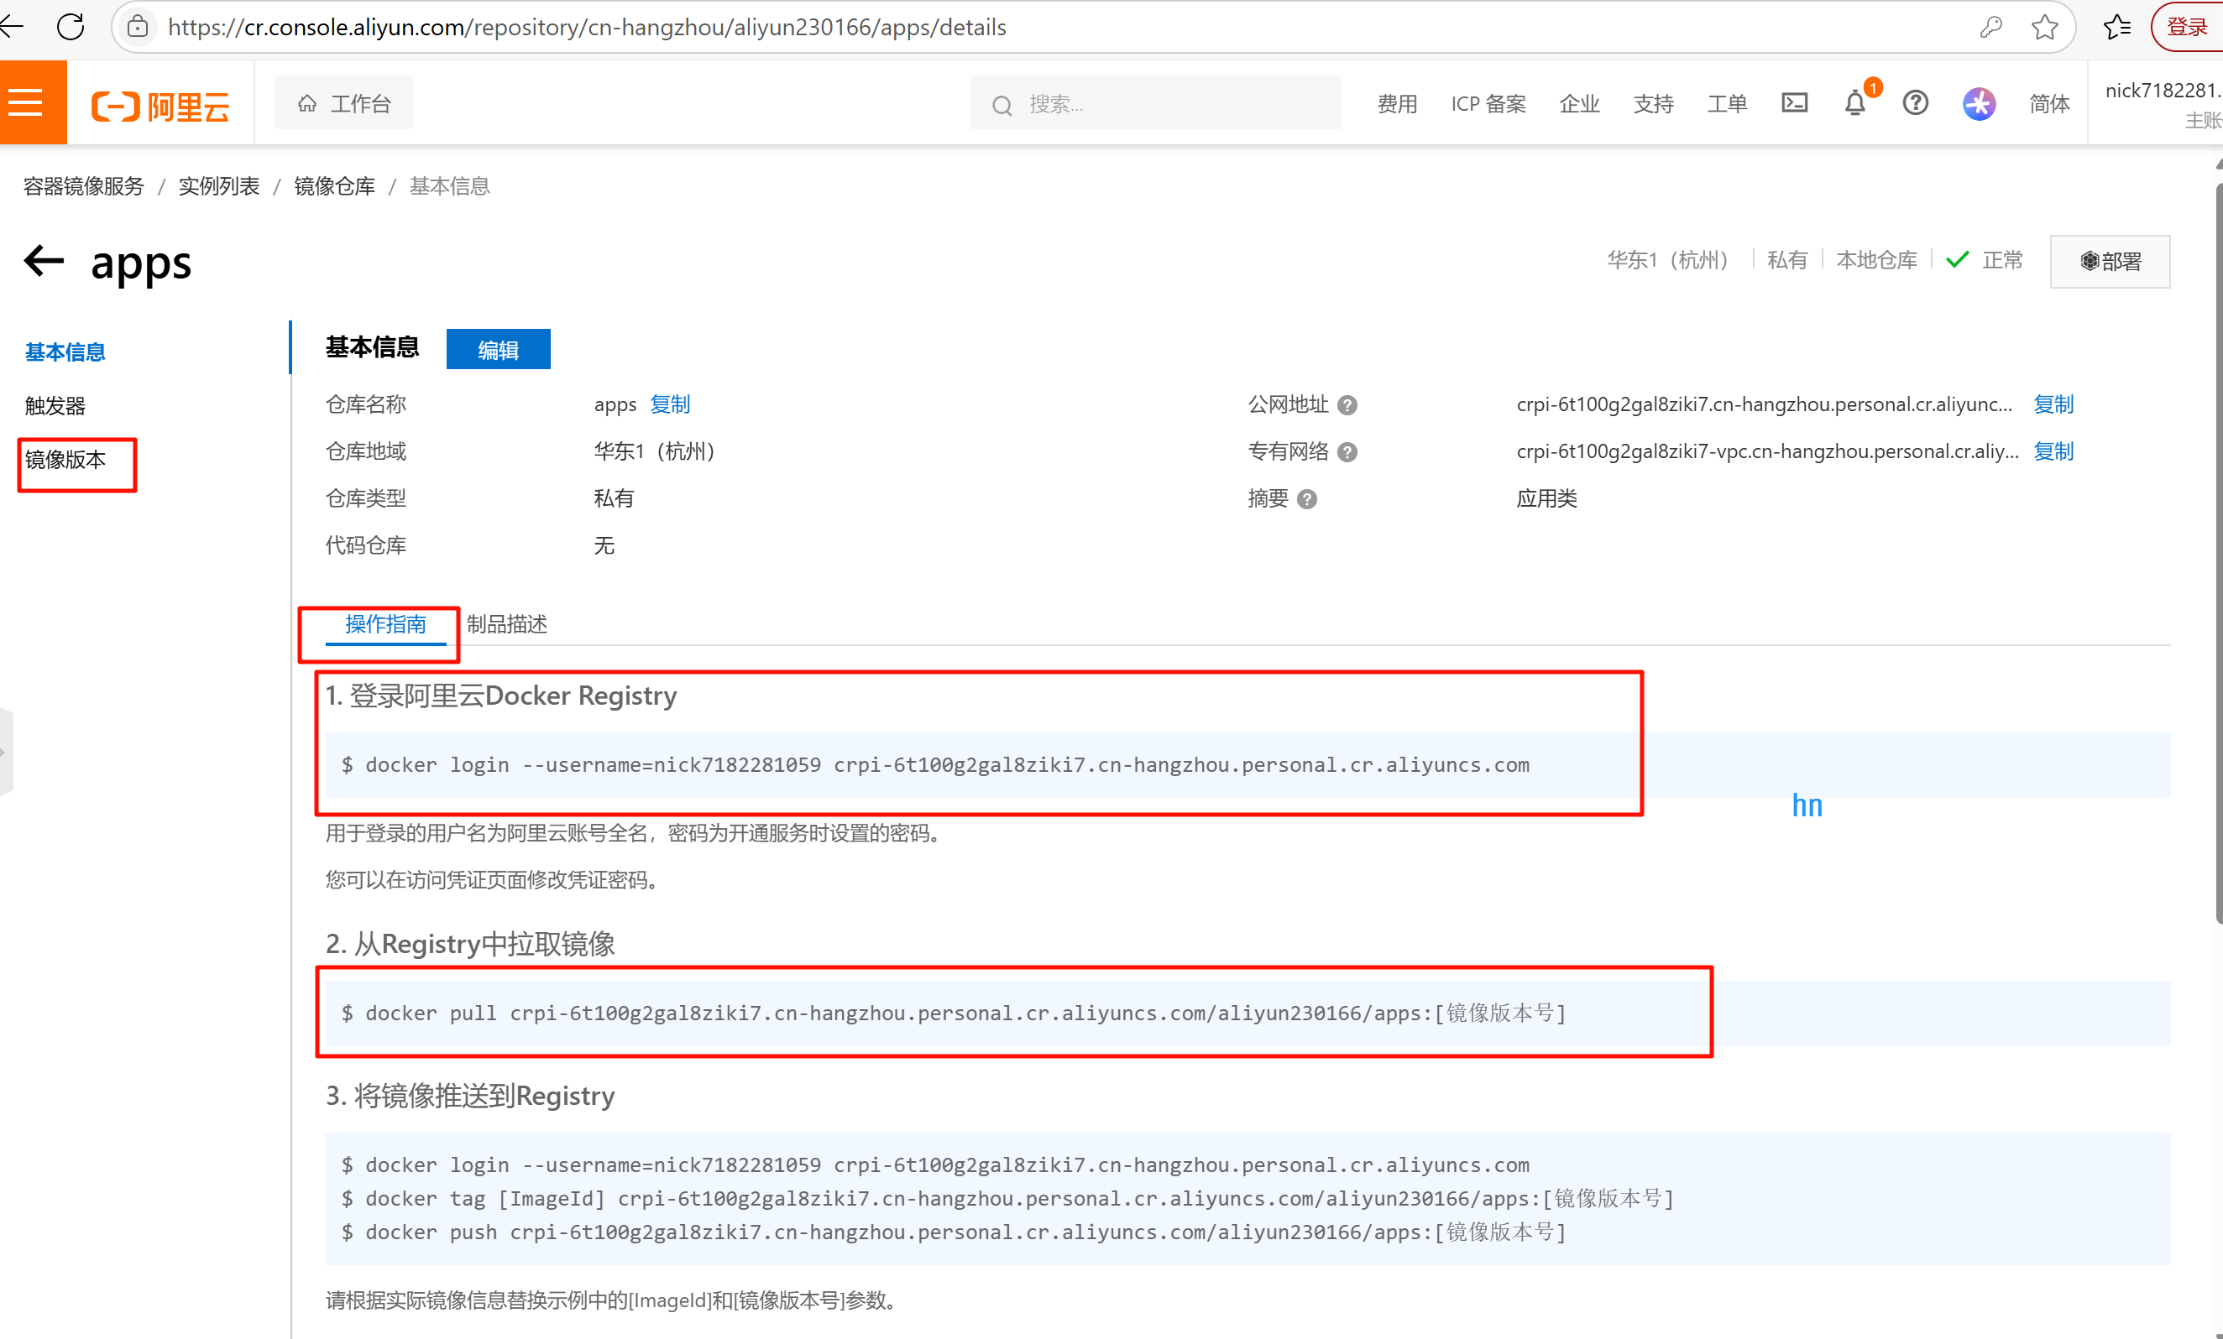Open the 支持 menu
The image size is (2223, 1339).
pos(1653,104)
